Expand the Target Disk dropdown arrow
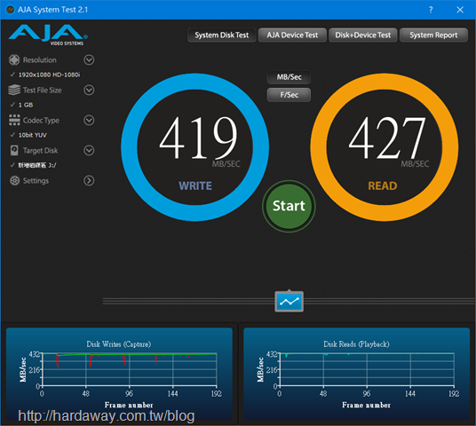Viewport: 476px width, 426px height. (x=89, y=150)
